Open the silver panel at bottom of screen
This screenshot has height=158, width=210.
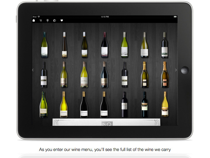click(106, 122)
